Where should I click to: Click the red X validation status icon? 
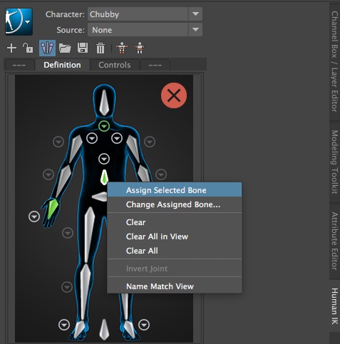[174, 95]
